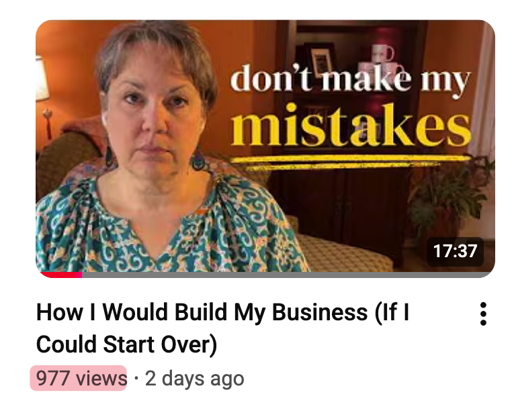Click the white 'don't make my' overlay text
This screenshot has height=415, width=512.
pyautogui.click(x=350, y=80)
